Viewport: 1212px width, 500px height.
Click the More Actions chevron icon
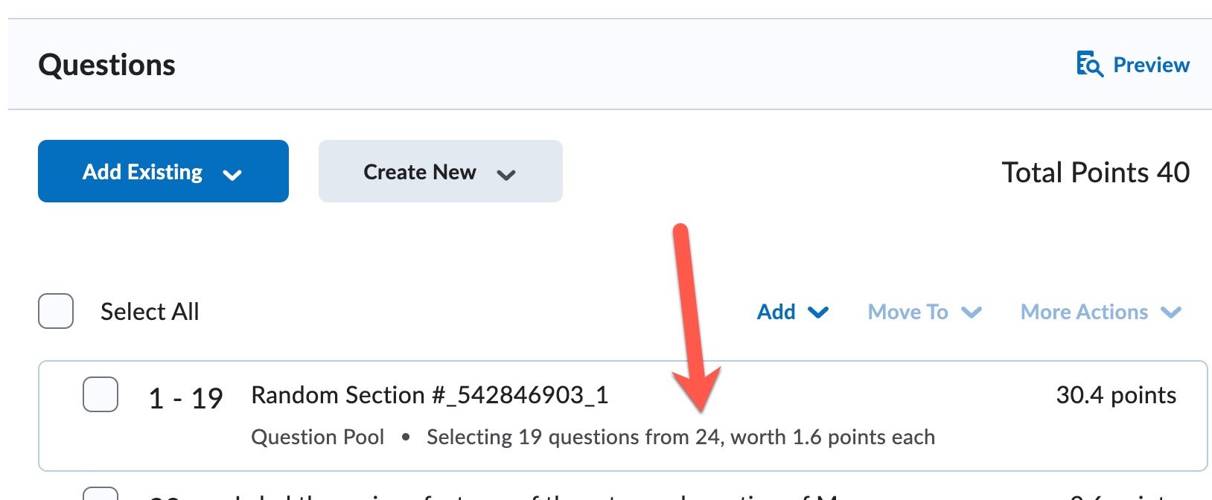click(1170, 312)
